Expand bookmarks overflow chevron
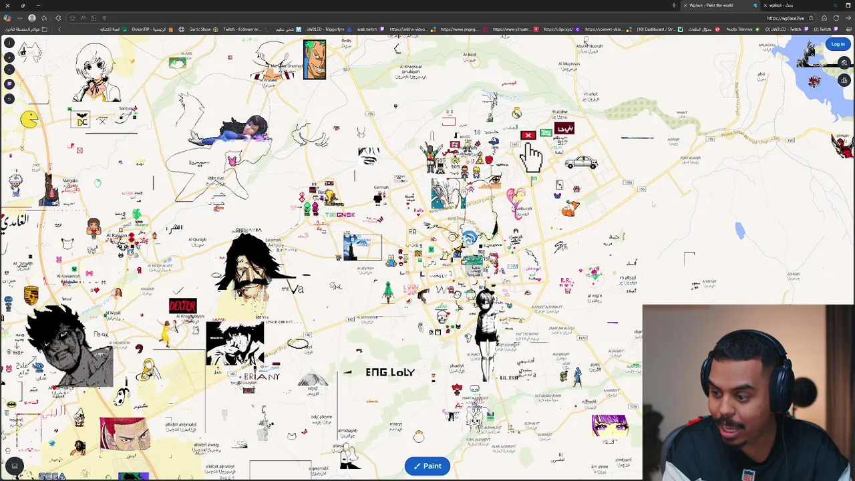 coord(59,29)
